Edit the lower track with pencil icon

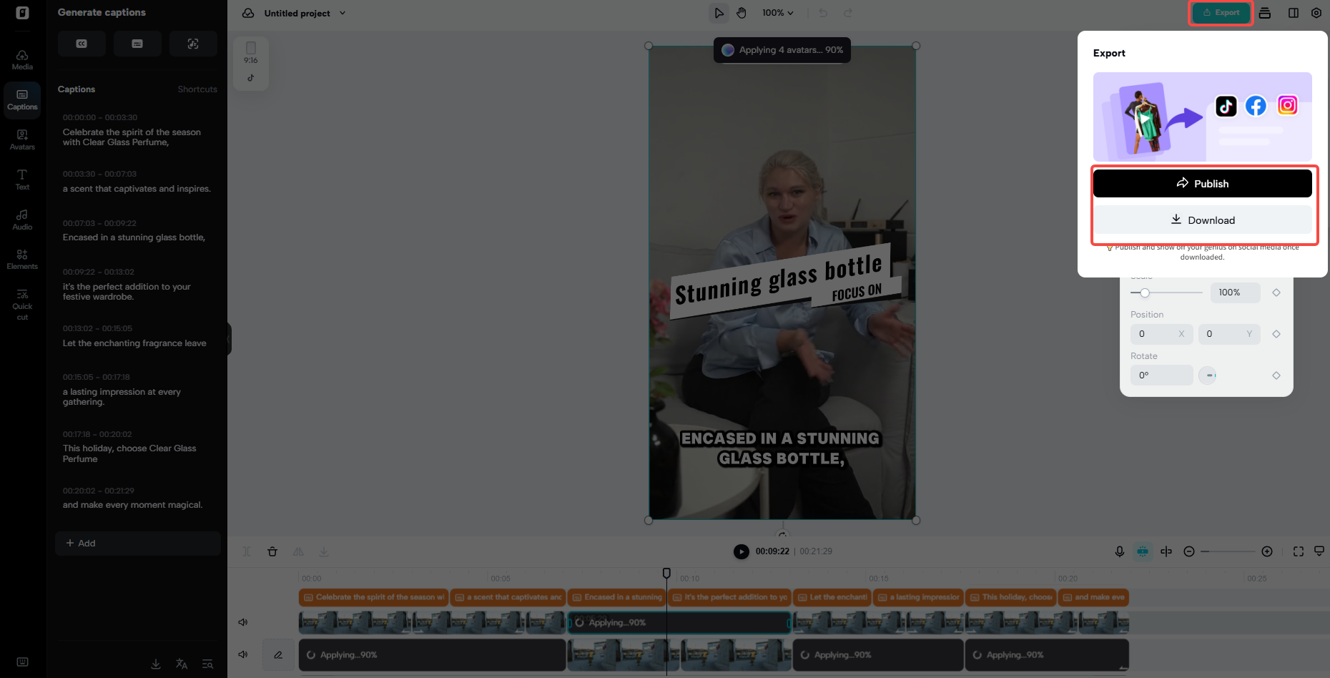(278, 655)
